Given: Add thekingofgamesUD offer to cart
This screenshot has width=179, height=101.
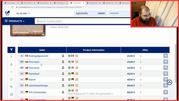Looking at the screenshot, I should click(x=166, y=56).
